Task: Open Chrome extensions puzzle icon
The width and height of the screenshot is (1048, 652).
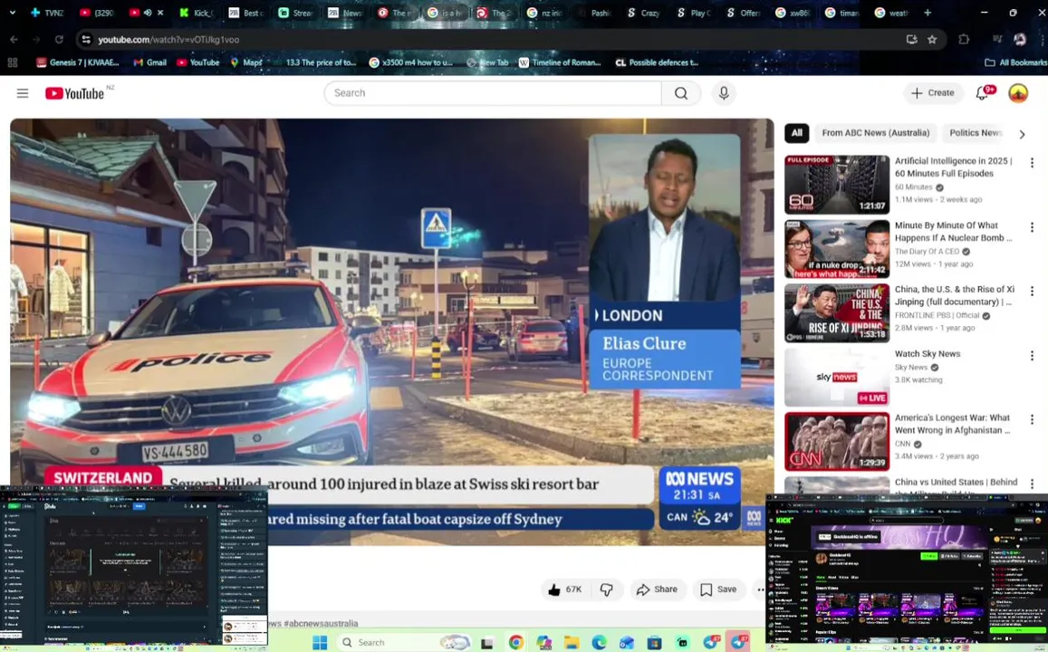Action: [x=964, y=40]
